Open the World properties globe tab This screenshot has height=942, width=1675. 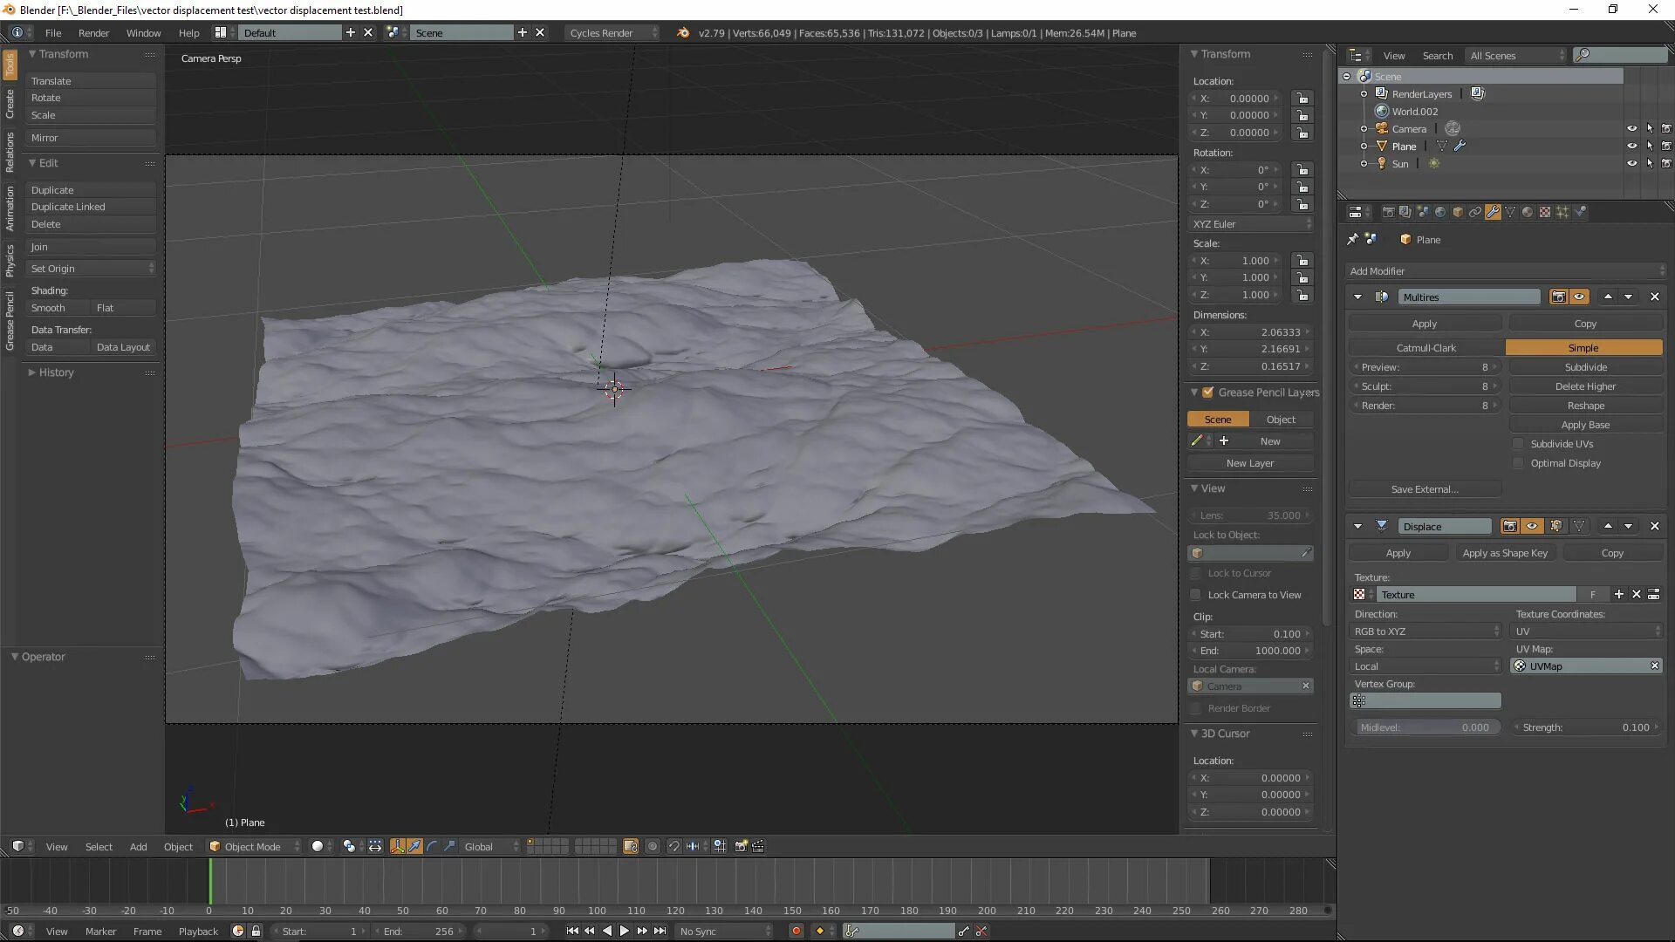(x=1440, y=212)
